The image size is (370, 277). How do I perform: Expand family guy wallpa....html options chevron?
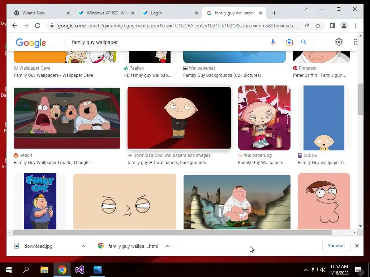[x=168, y=246]
